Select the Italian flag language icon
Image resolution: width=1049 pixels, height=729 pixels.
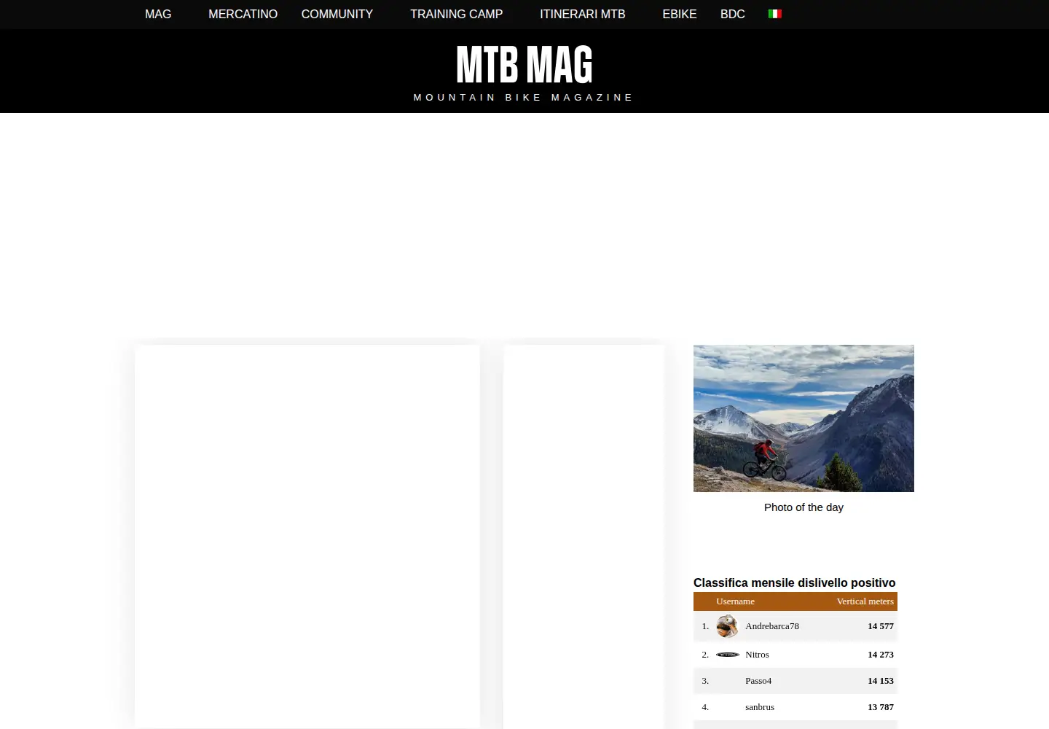[775, 14]
